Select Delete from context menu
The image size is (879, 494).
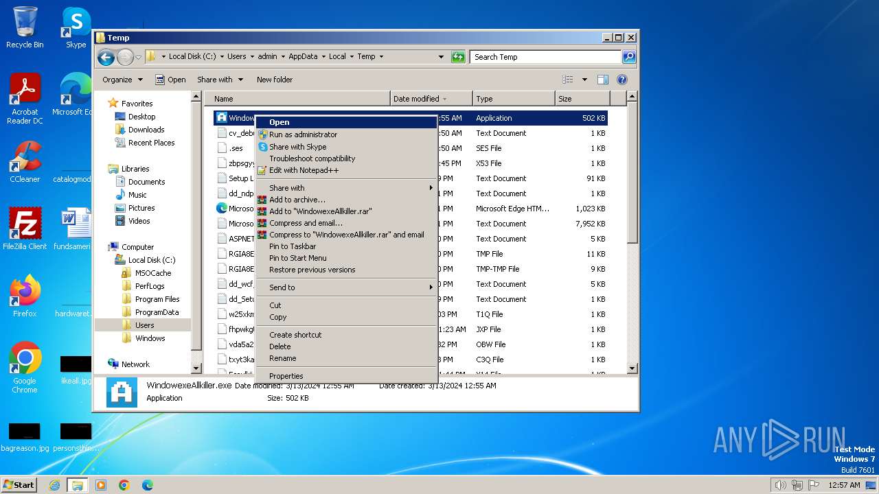coord(346,346)
